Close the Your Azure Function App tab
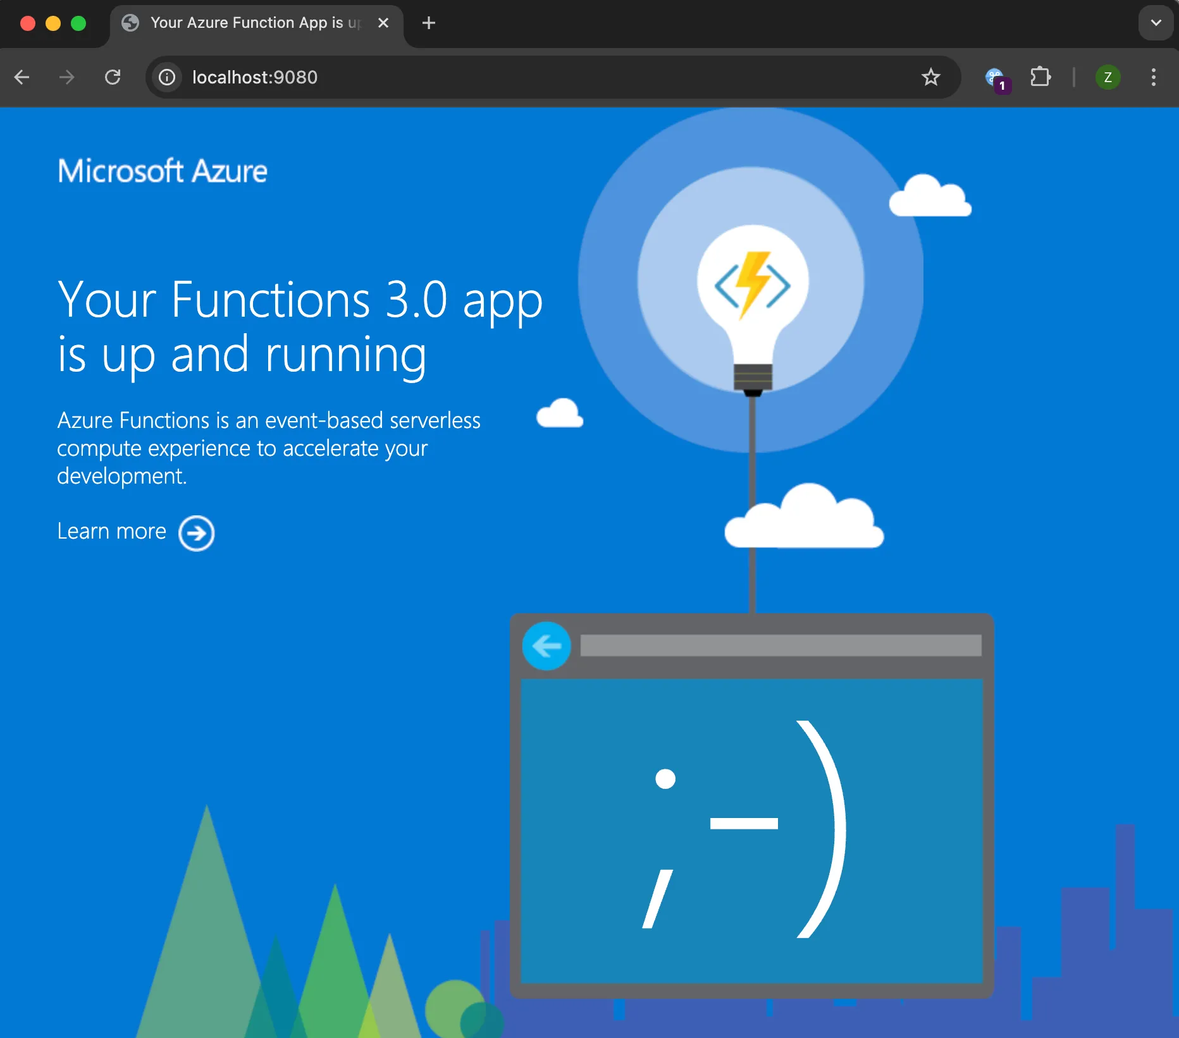1179x1038 pixels. pos(383,23)
